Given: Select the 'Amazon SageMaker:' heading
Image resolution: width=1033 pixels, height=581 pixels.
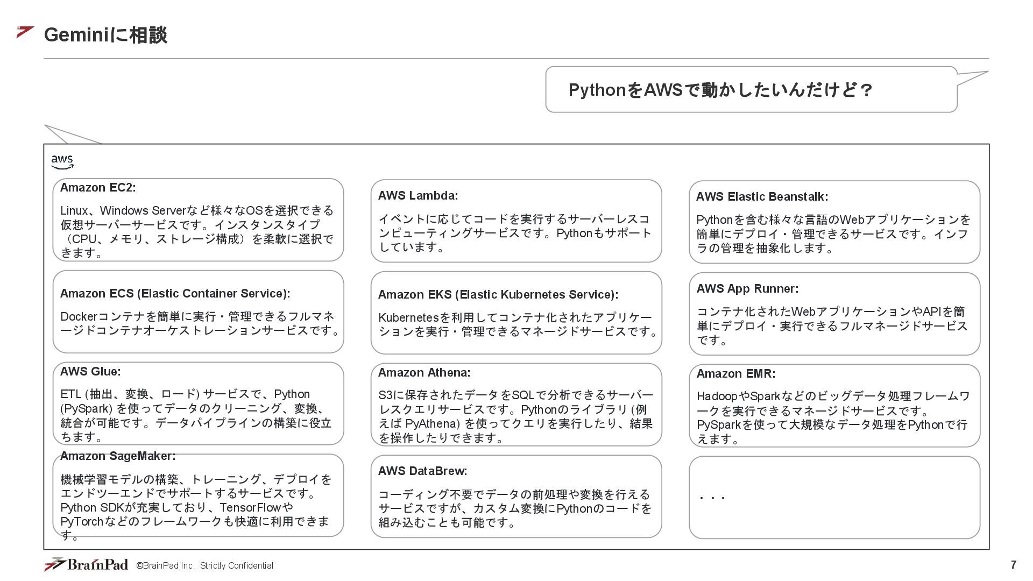Looking at the screenshot, I should 118,456.
